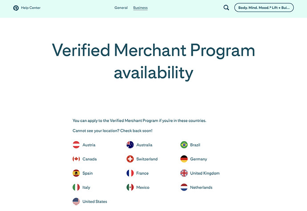307x211 pixels.
Task: Click the Italy flag icon
Action: [76, 187]
